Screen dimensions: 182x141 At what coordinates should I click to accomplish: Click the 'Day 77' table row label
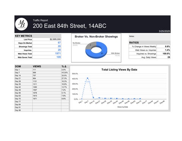click(x=18, y=101)
